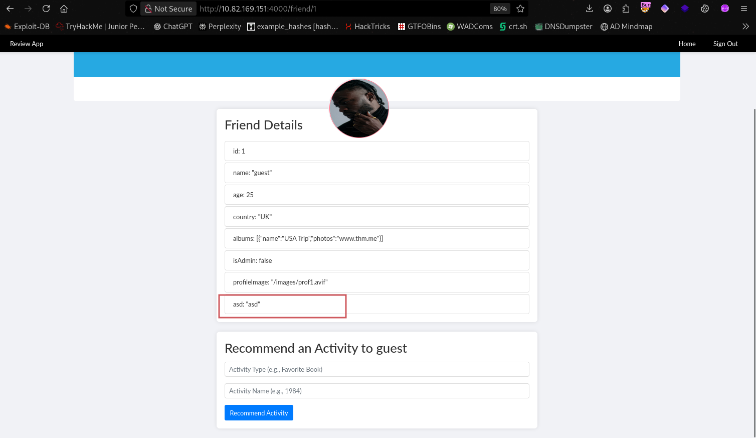Click the cookie editor extension icon
This screenshot has width=756, height=438.
coord(705,9)
